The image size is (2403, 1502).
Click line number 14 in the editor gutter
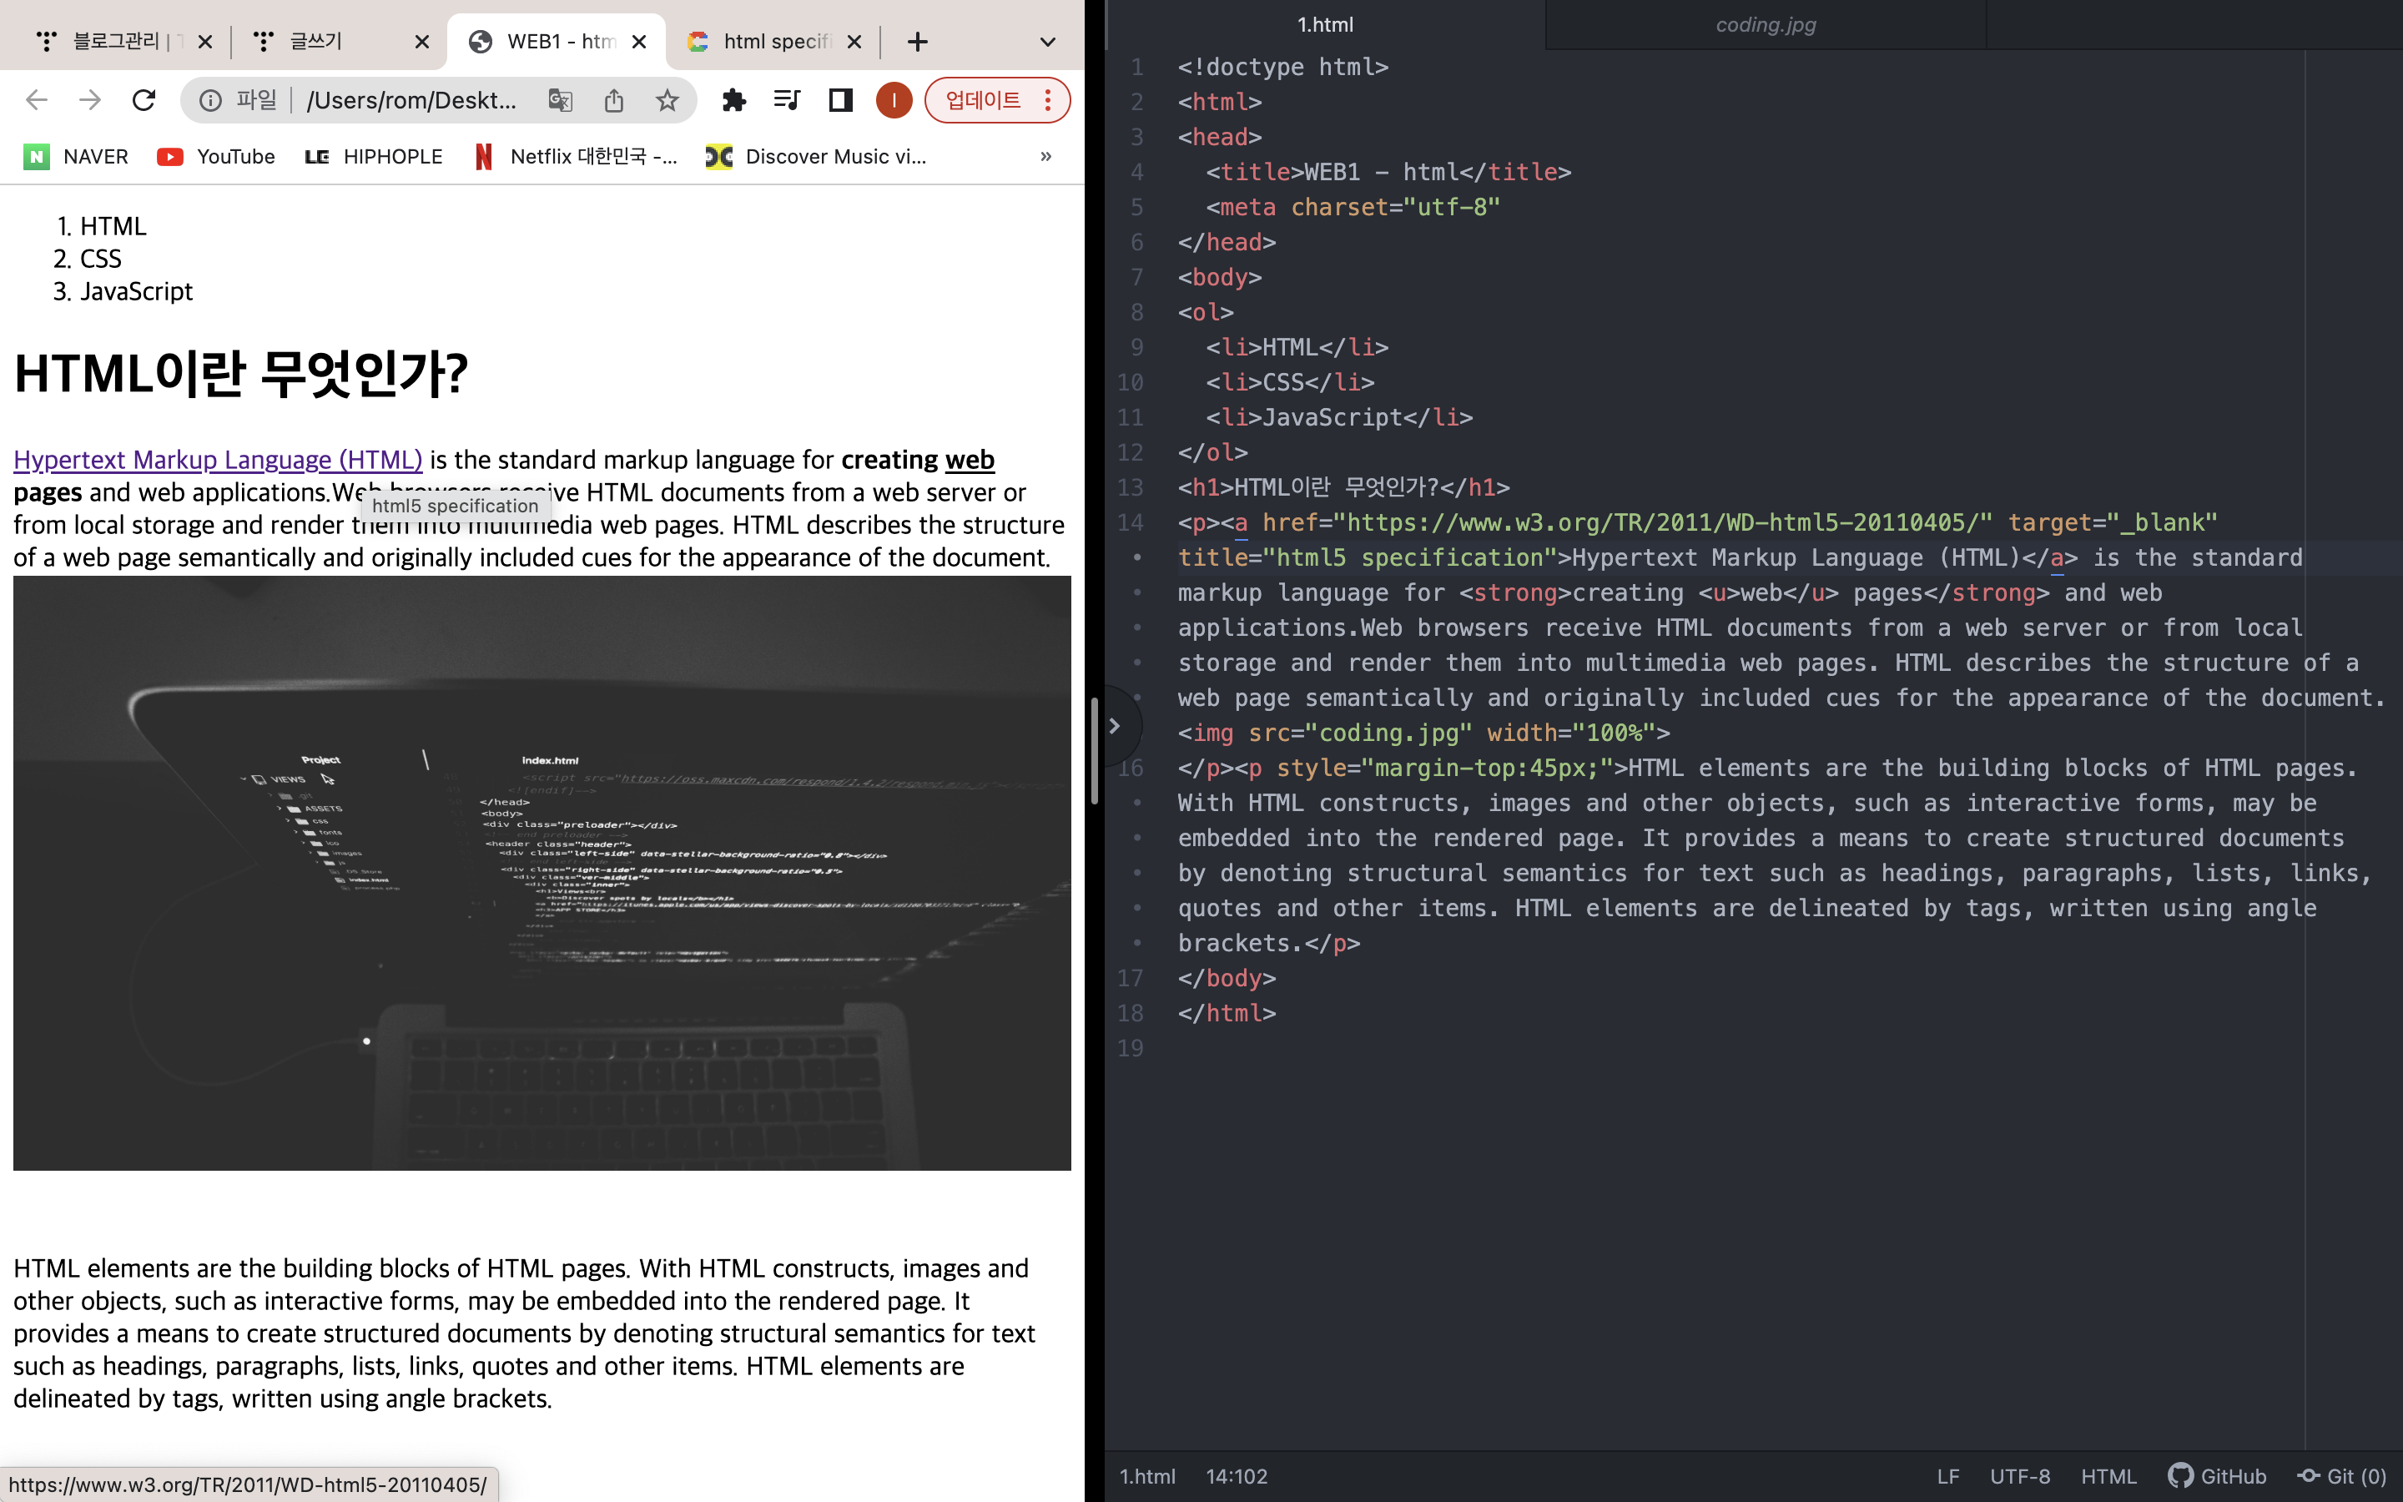click(x=1130, y=522)
